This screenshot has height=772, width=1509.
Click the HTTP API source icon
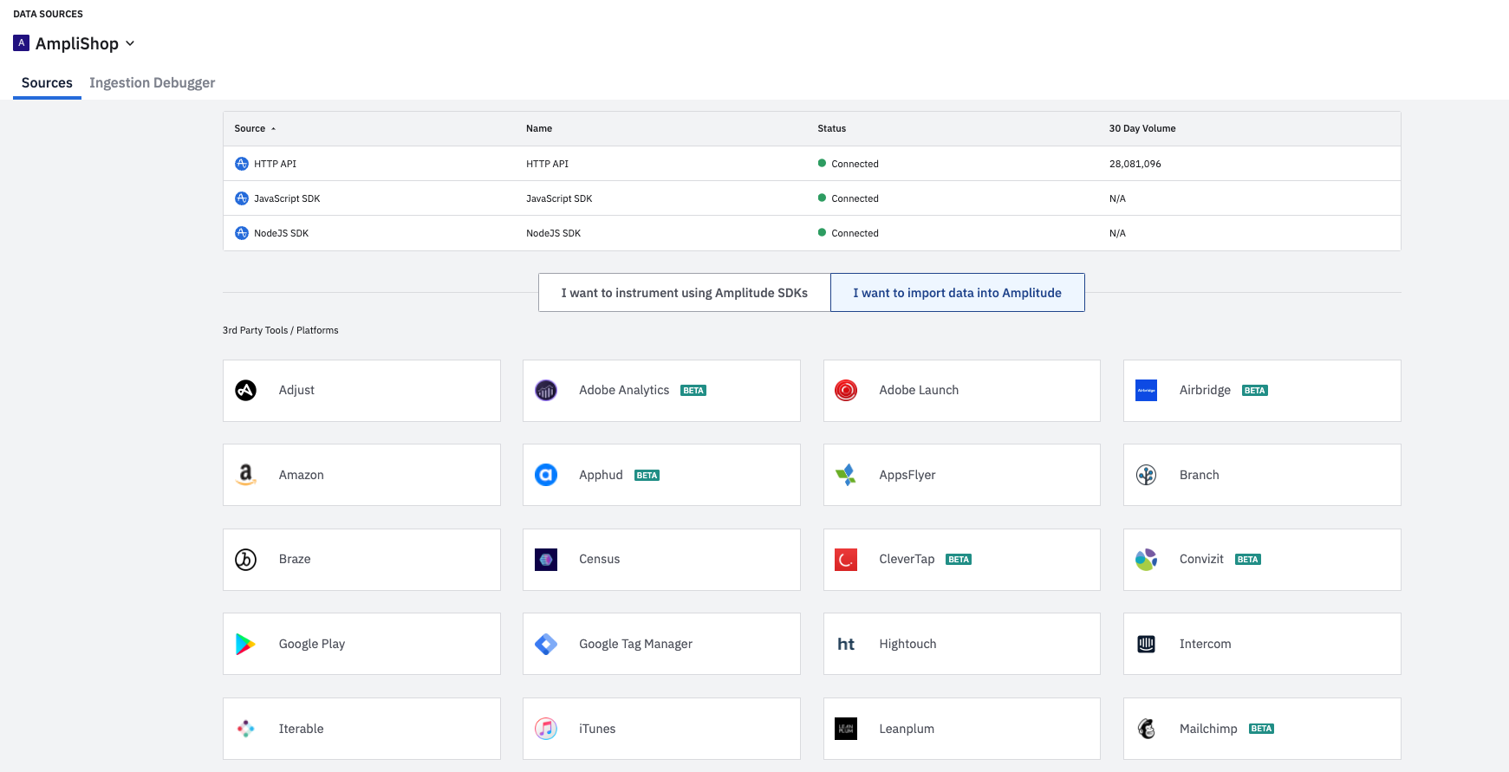[242, 164]
